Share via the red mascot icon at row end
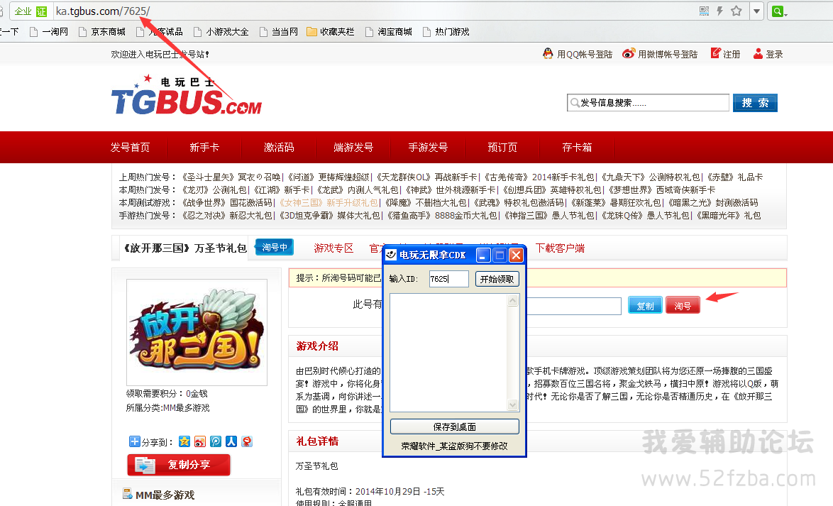 (x=246, y=441)
